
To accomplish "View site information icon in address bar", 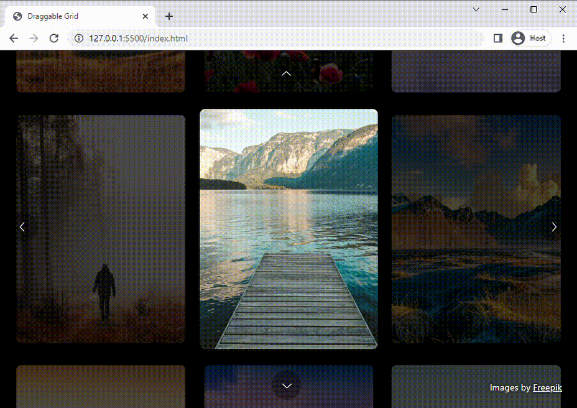I will pyautogui.click(x=79, y=39).
